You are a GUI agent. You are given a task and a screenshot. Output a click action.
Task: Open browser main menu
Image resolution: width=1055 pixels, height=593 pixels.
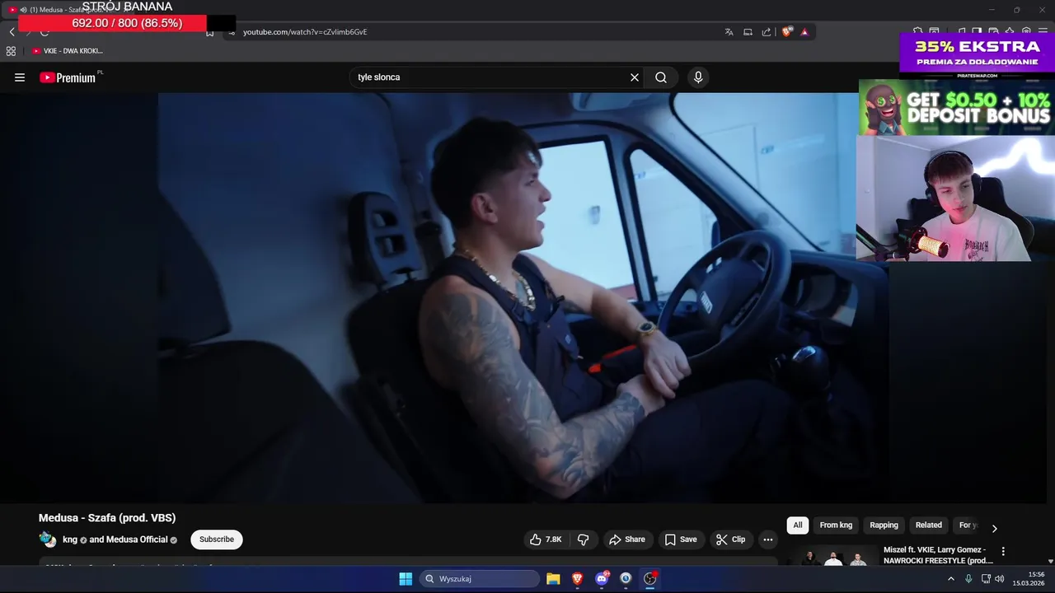pos(1043,31)
